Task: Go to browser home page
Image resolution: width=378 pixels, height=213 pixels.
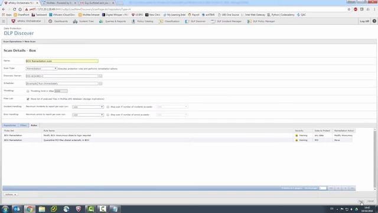Action: 20,9
